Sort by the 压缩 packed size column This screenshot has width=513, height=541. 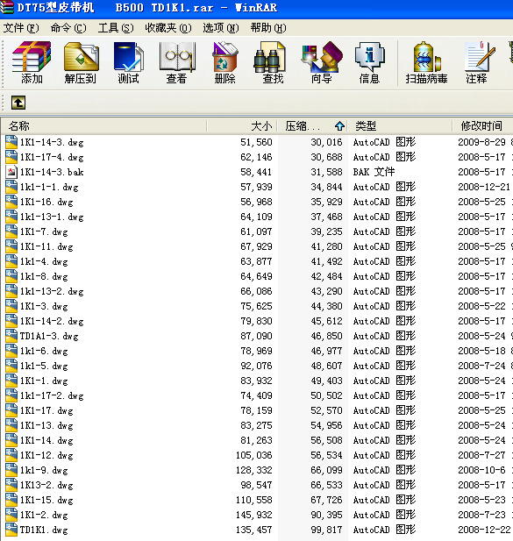coord(312,126)
